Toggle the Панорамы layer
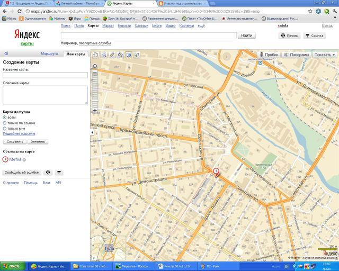Screen dimensions: 339x271 297,55
